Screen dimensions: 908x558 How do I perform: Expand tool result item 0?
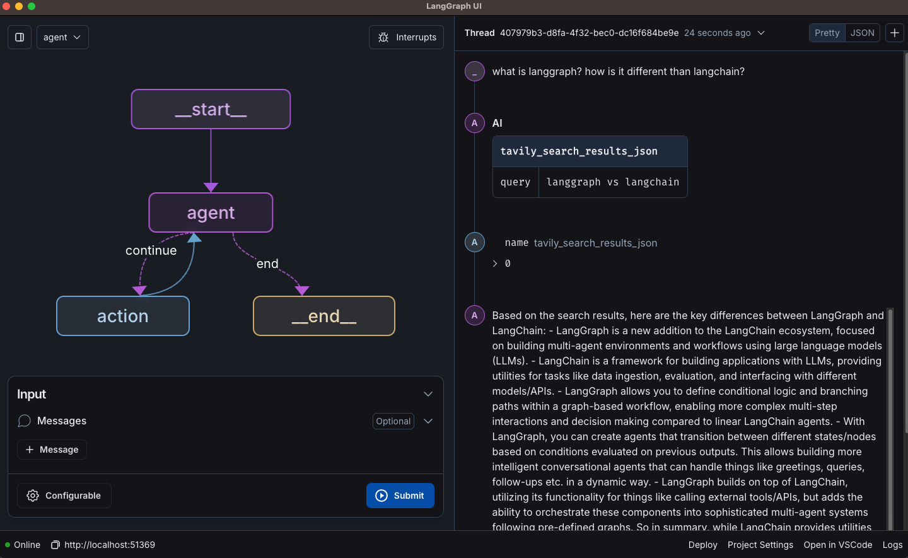tap(494, 263)
